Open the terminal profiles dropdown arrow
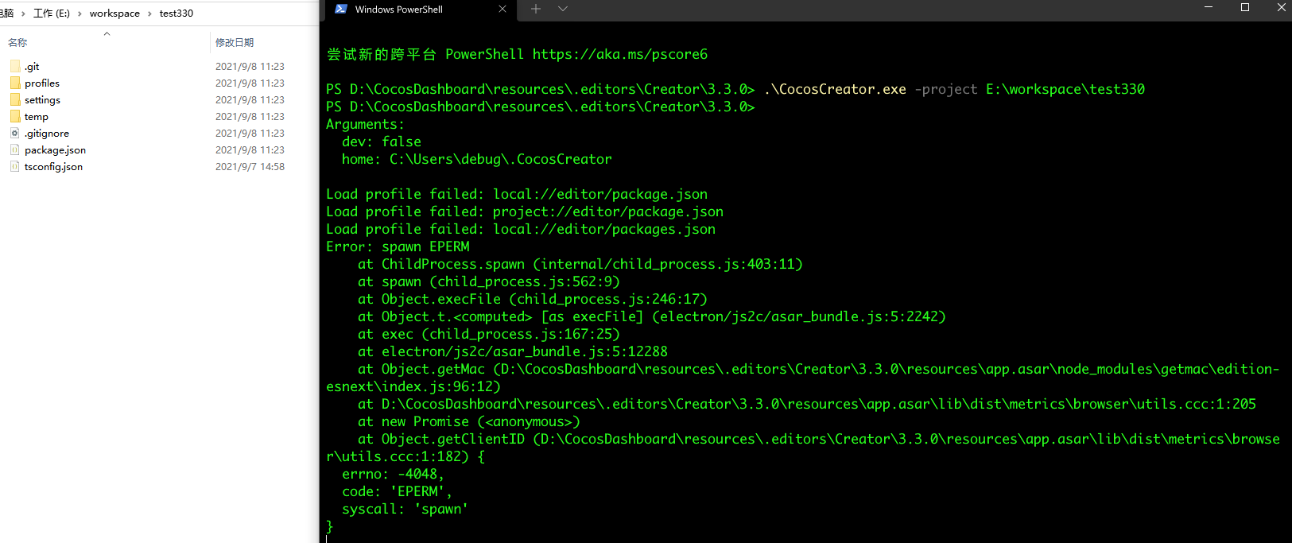The width and height of the screenshot is (1292, 543). click(563, 9)
